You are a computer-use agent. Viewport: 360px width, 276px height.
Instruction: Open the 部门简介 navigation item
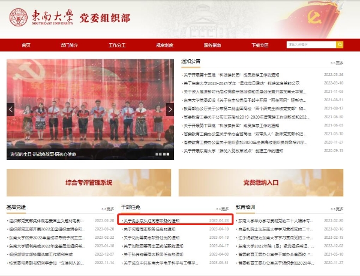point(70,45)
